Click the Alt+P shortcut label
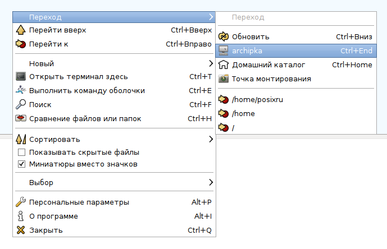Viewport: 387px width, 249px height. point(202,202)
